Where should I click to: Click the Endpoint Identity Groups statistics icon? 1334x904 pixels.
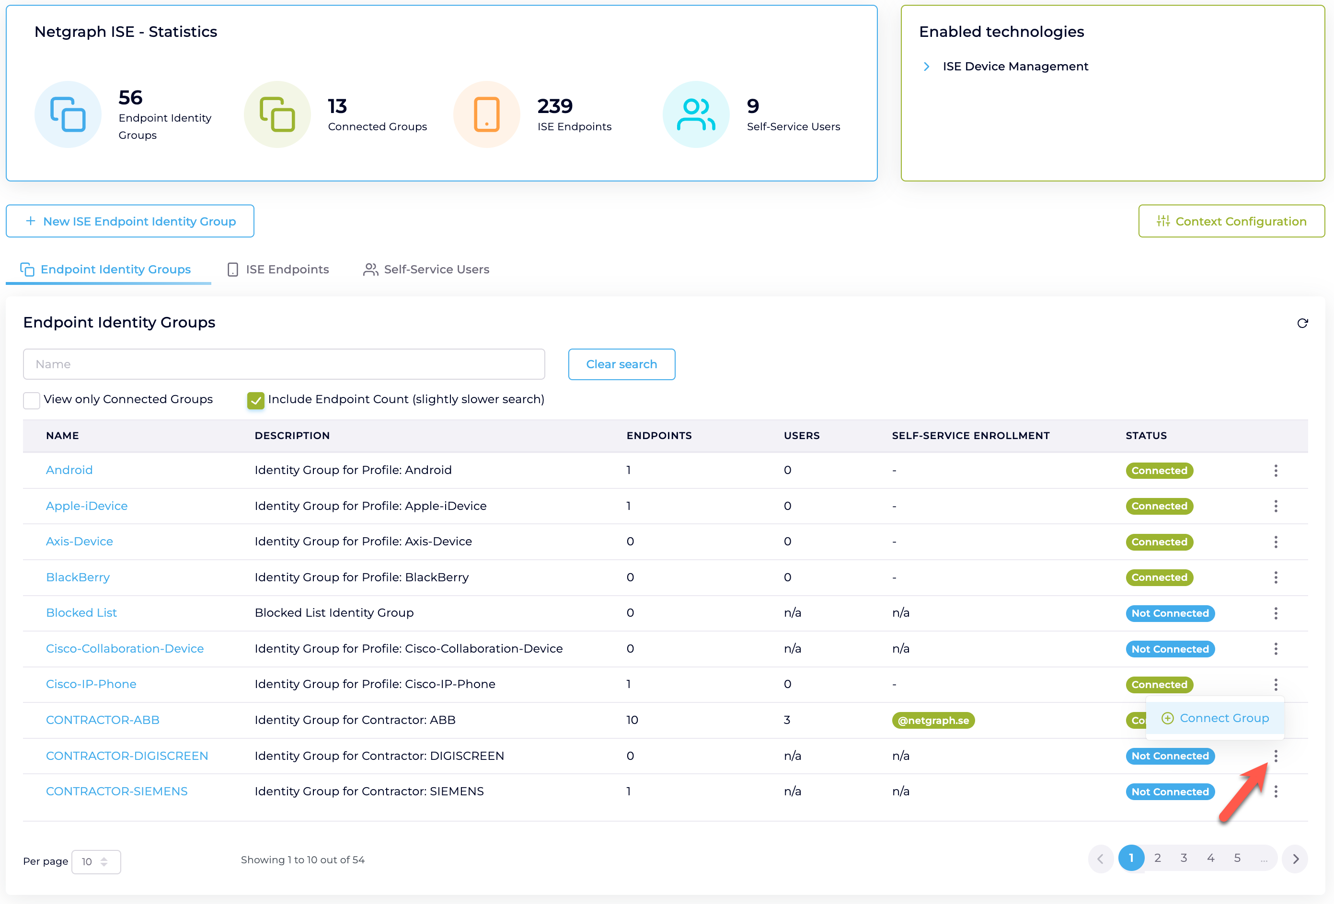[68, 114]
